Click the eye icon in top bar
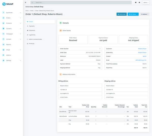 click(x=139, y=3)
